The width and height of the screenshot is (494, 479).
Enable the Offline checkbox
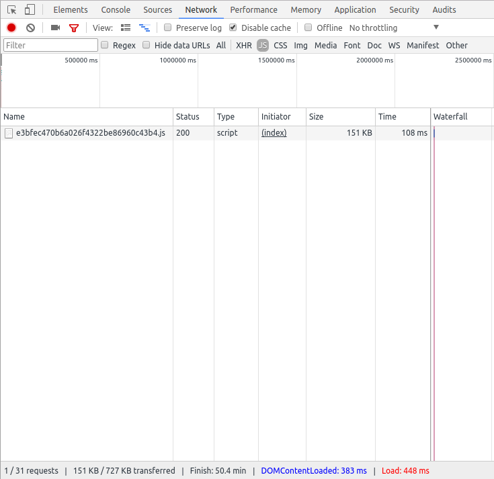pos(308,28)
